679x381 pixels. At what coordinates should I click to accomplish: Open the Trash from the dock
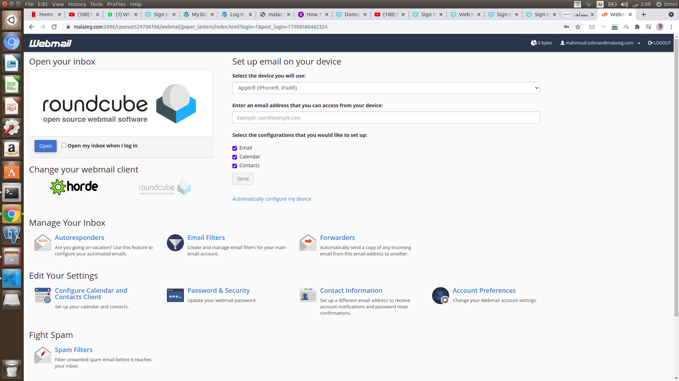coord(12,369)
